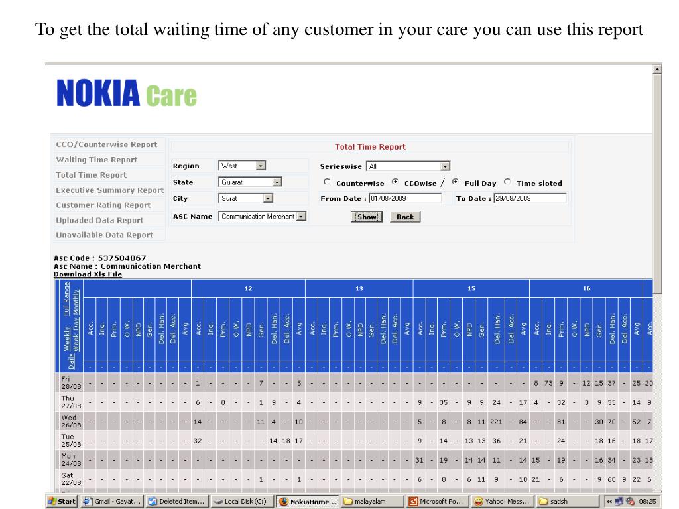This screenshot has width=679, height=509.
Task: Select Total Time Report in sidebar
Action: click(91, 175)
